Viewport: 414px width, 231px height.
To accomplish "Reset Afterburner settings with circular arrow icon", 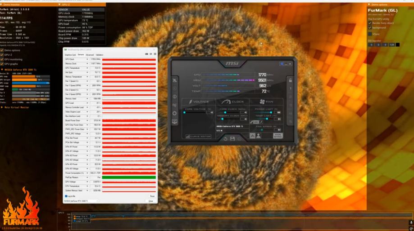I will click(x=226, y=138).
